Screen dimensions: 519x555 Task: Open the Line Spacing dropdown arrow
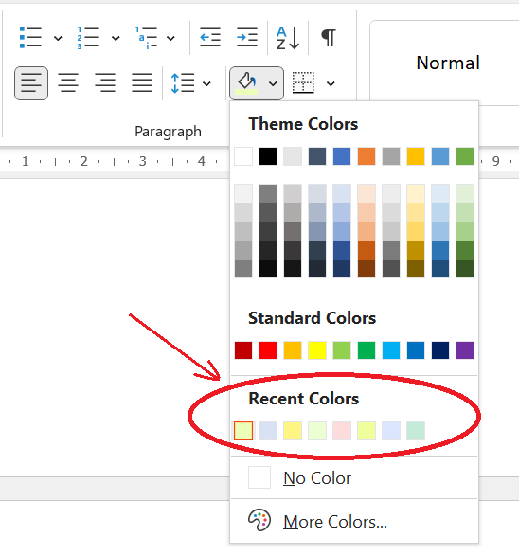click(x=206, y=83)
